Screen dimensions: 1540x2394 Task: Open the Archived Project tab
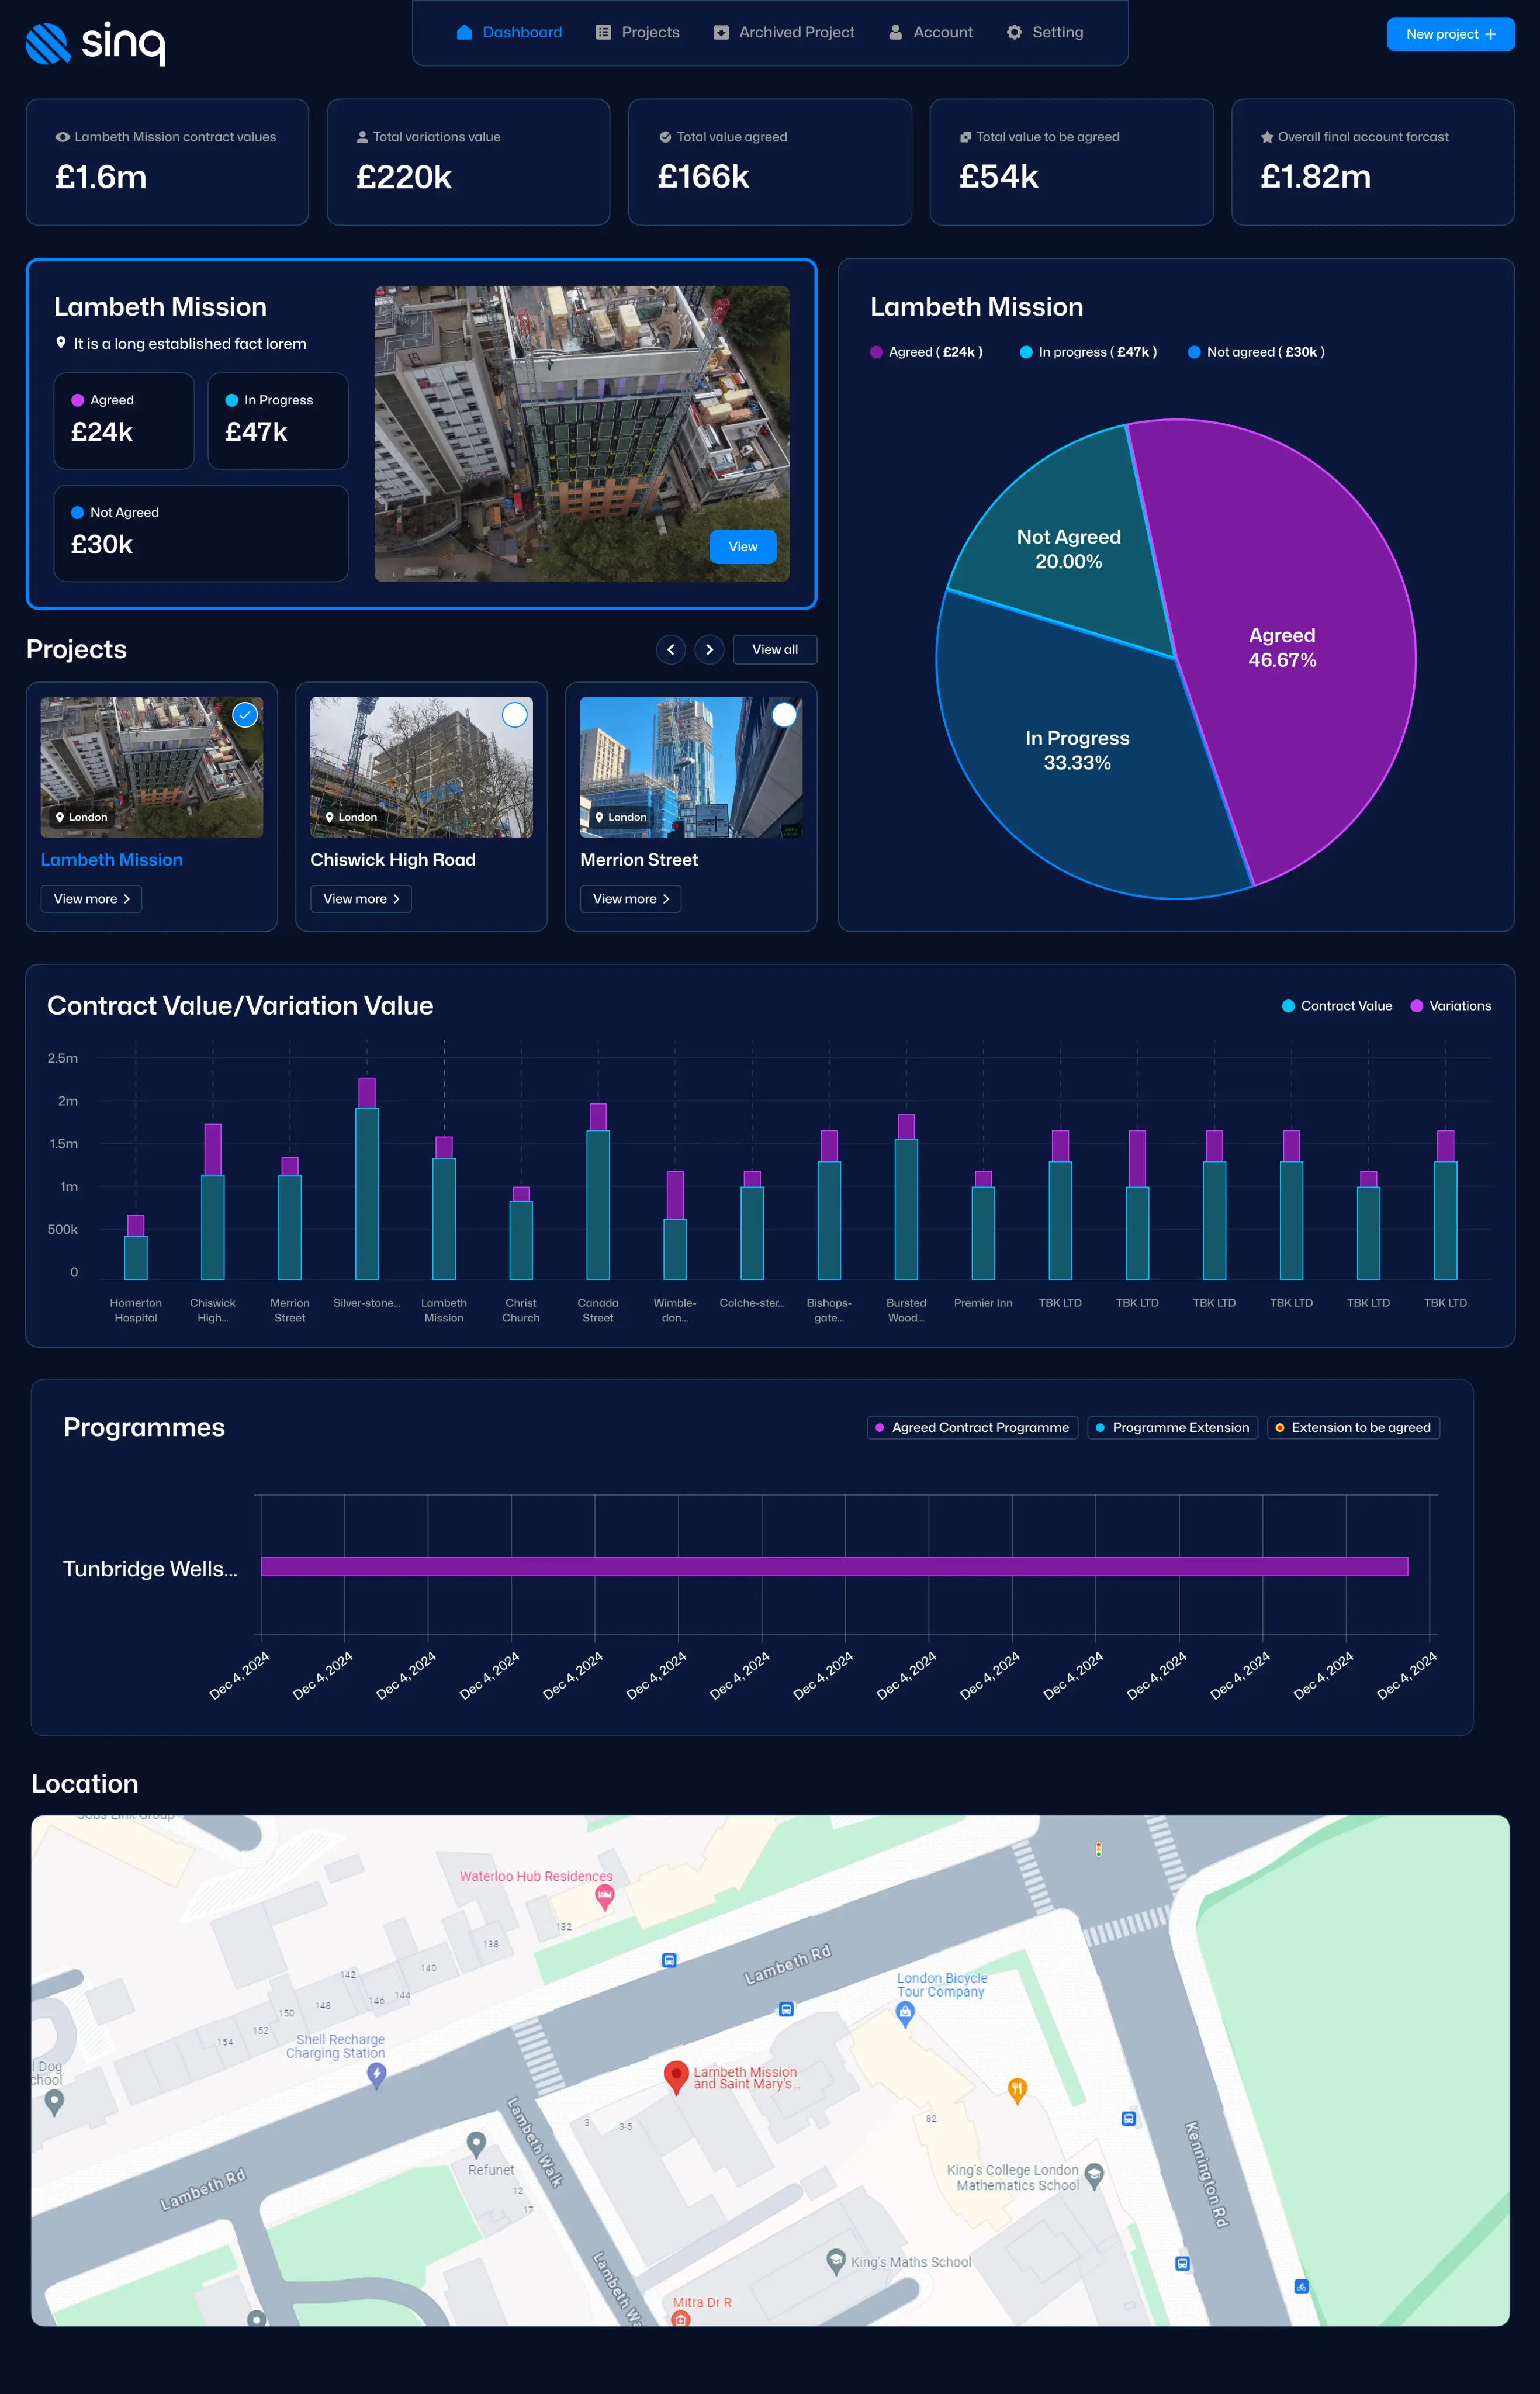pos(784,32)
